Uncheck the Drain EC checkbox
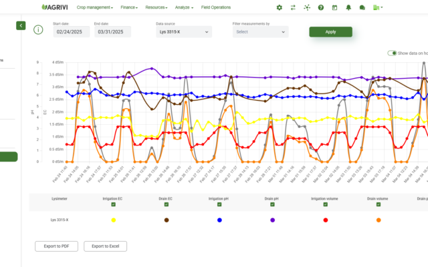The image size is (428, 267). click(x=167, y=204)
